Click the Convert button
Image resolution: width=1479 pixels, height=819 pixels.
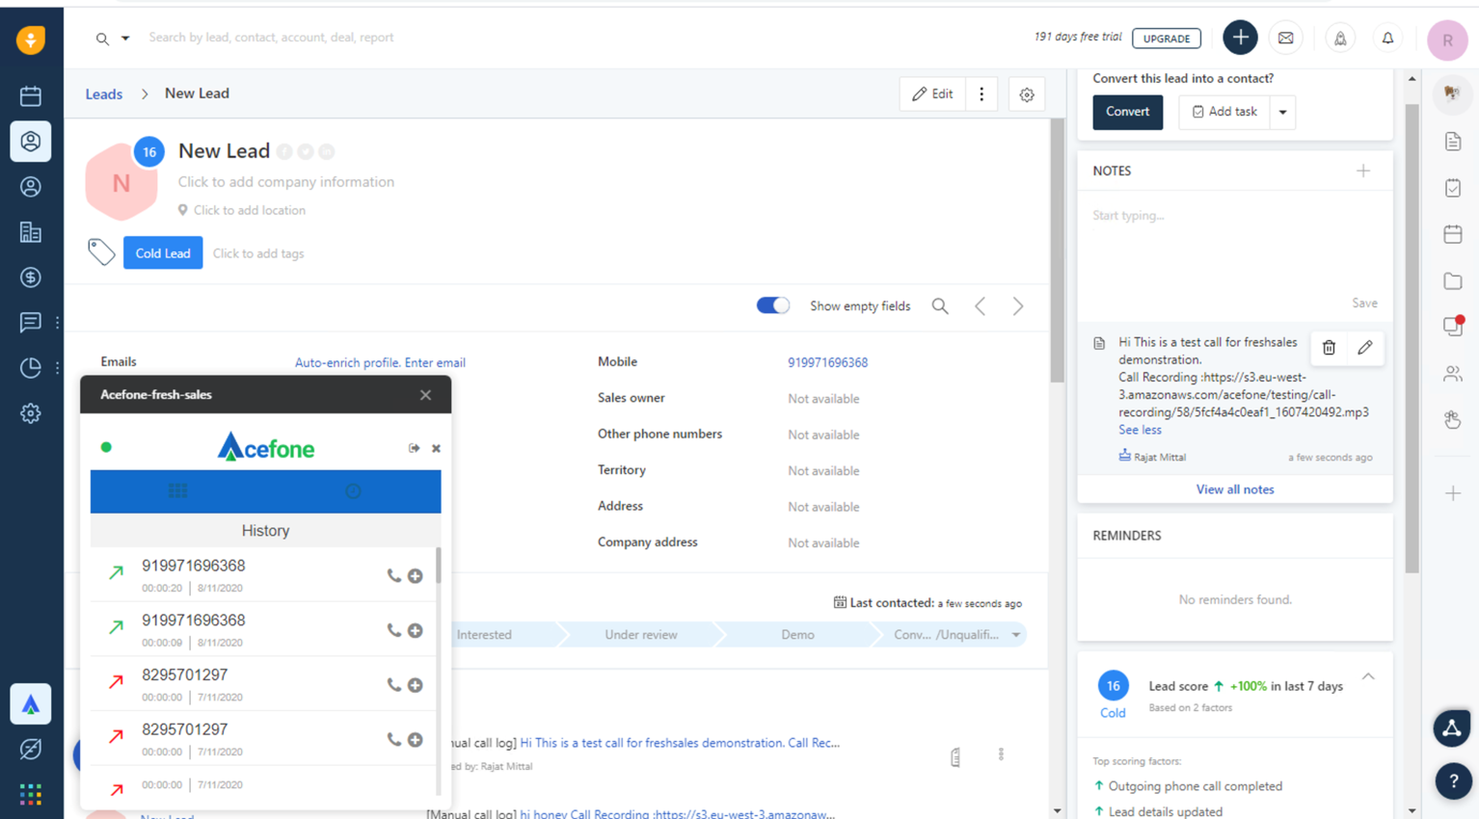1127,112
